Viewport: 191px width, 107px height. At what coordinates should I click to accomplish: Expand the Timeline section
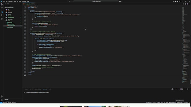click(x=13, y=101)
